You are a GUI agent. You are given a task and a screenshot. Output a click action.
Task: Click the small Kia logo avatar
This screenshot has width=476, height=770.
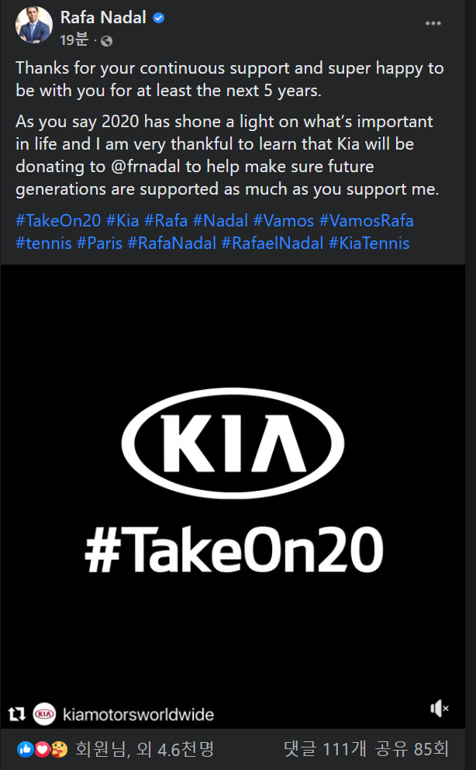[46, 713]
